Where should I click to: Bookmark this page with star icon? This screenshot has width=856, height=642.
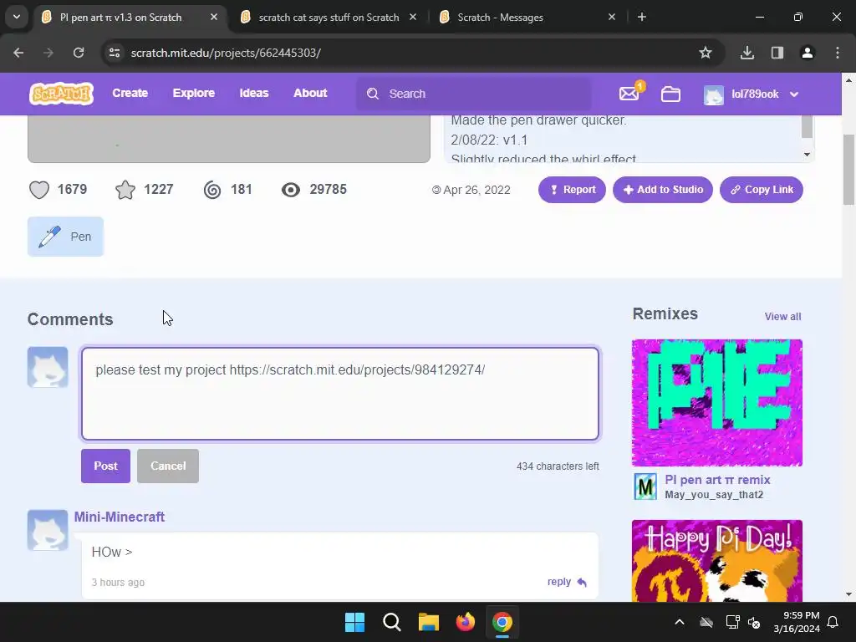(x=706, y=53)
